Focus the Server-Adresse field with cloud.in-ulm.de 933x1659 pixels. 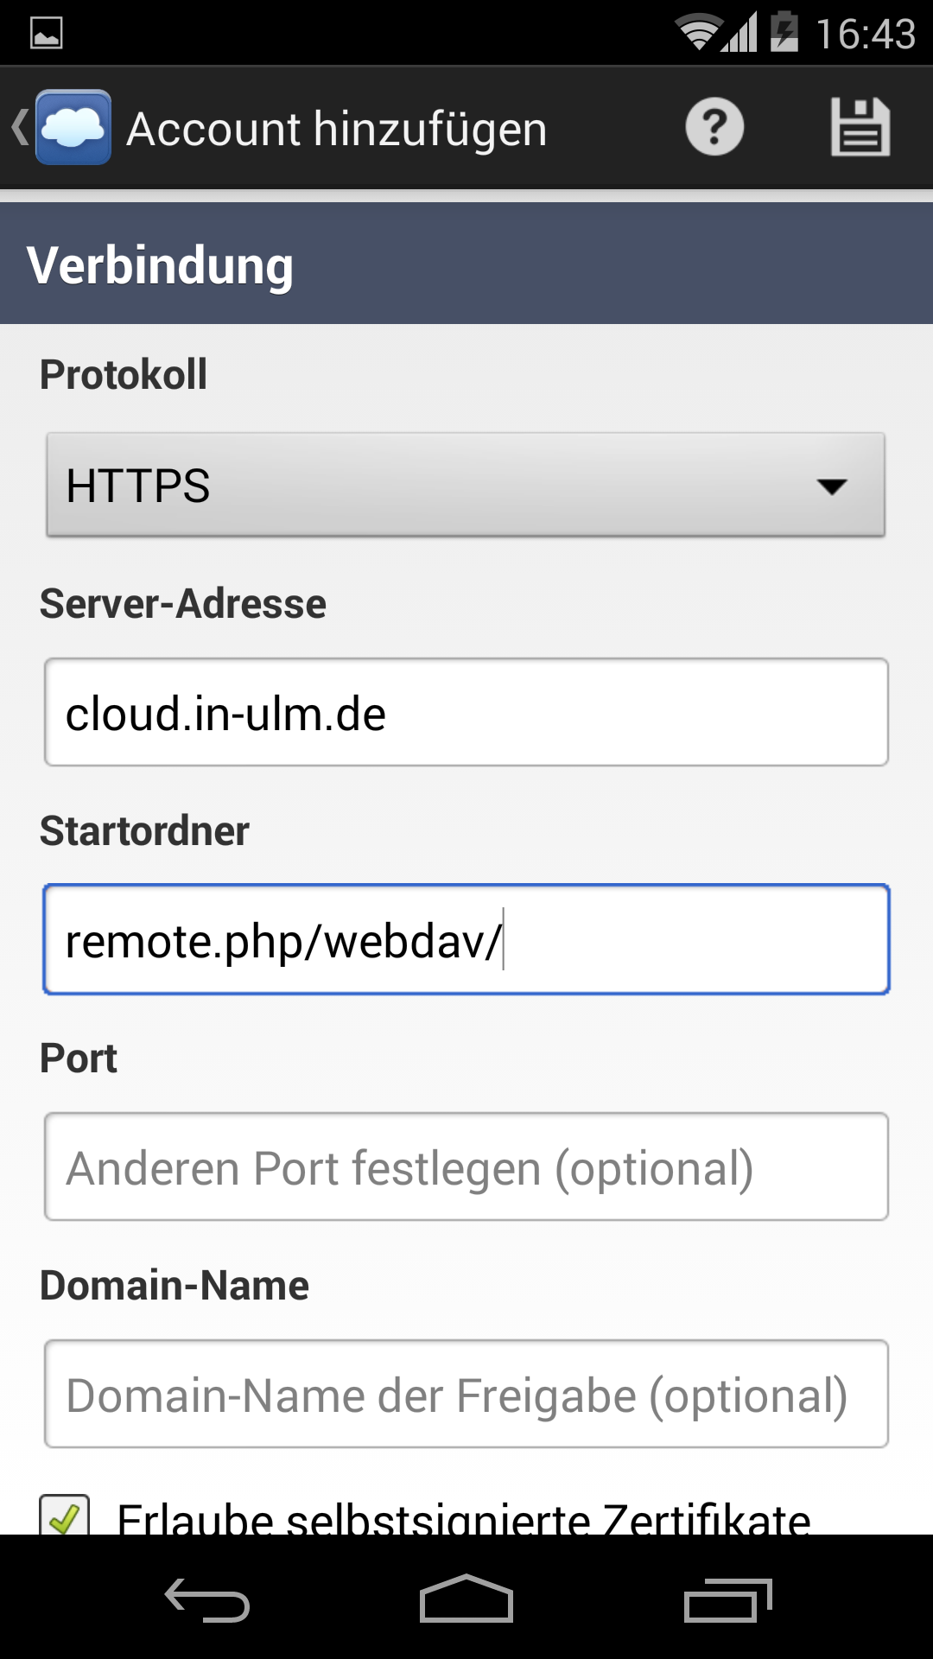pos(466,712)
